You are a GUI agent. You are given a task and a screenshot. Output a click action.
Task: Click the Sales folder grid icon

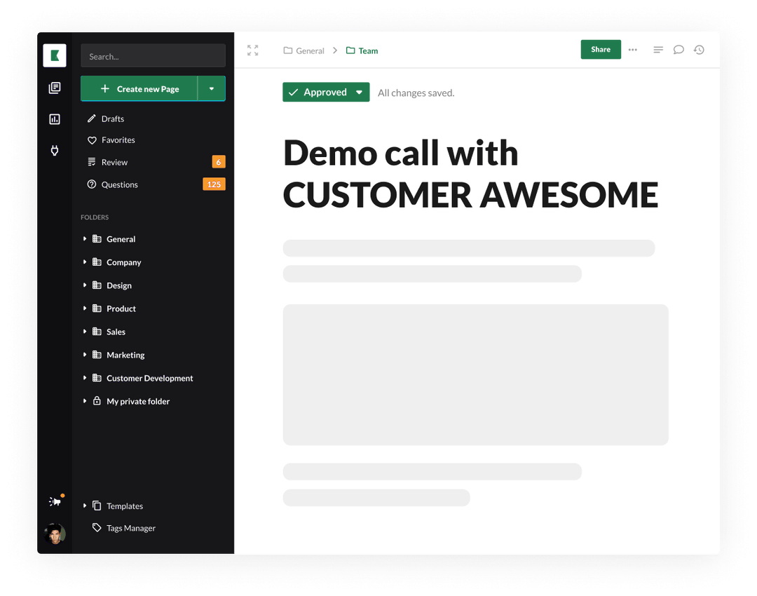[x=97, y=332]
